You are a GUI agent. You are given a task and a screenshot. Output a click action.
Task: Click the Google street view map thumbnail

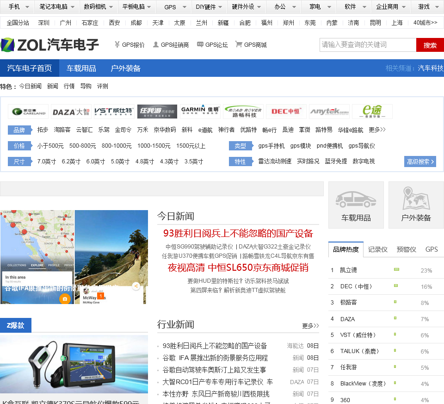(x=74, y=257)
